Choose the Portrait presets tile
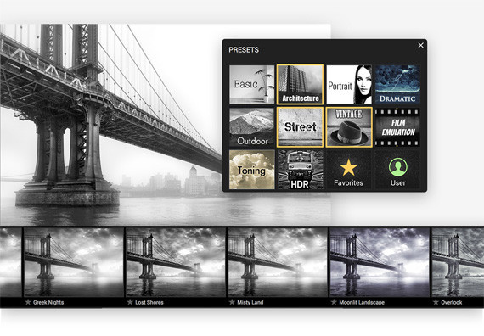 [x=349, y=84]
